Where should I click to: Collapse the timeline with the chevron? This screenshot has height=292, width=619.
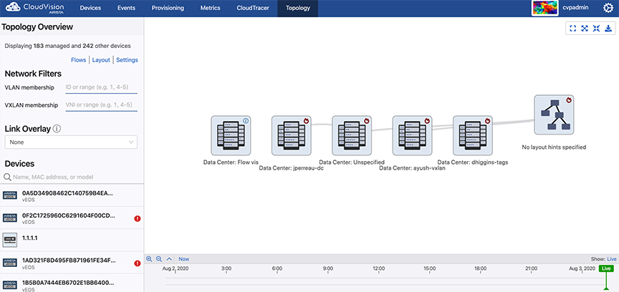169,259
